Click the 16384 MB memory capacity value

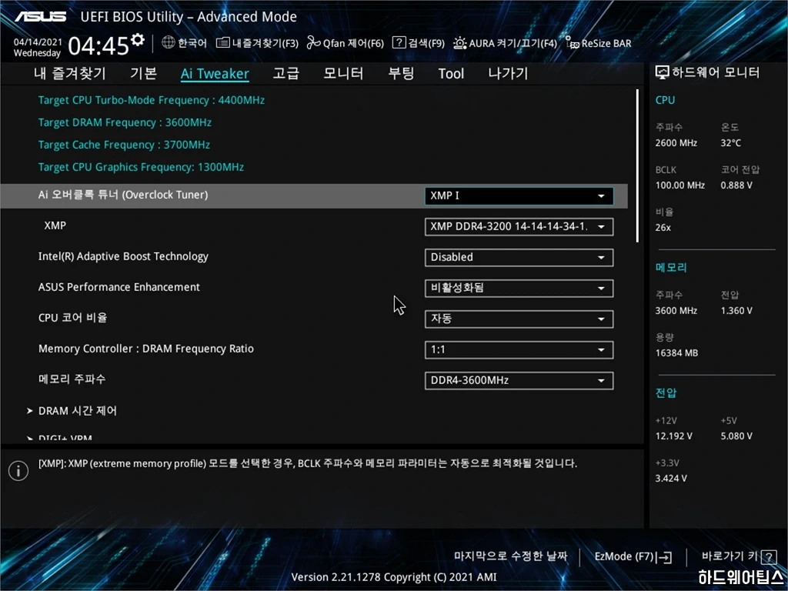(x=676, y=352)
